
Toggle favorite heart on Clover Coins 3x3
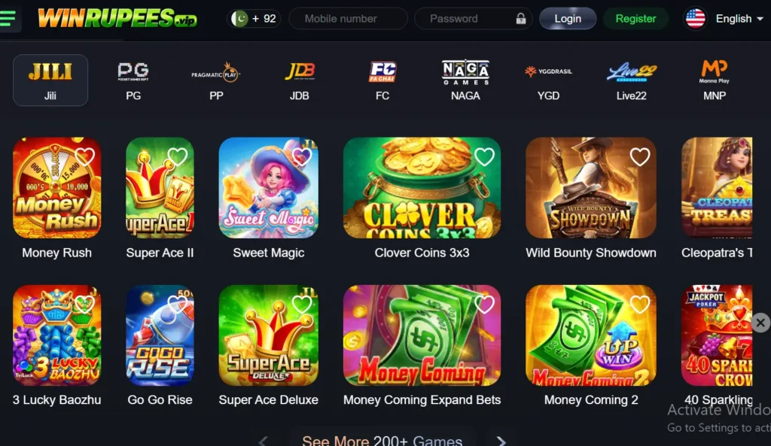coord(484,156)
